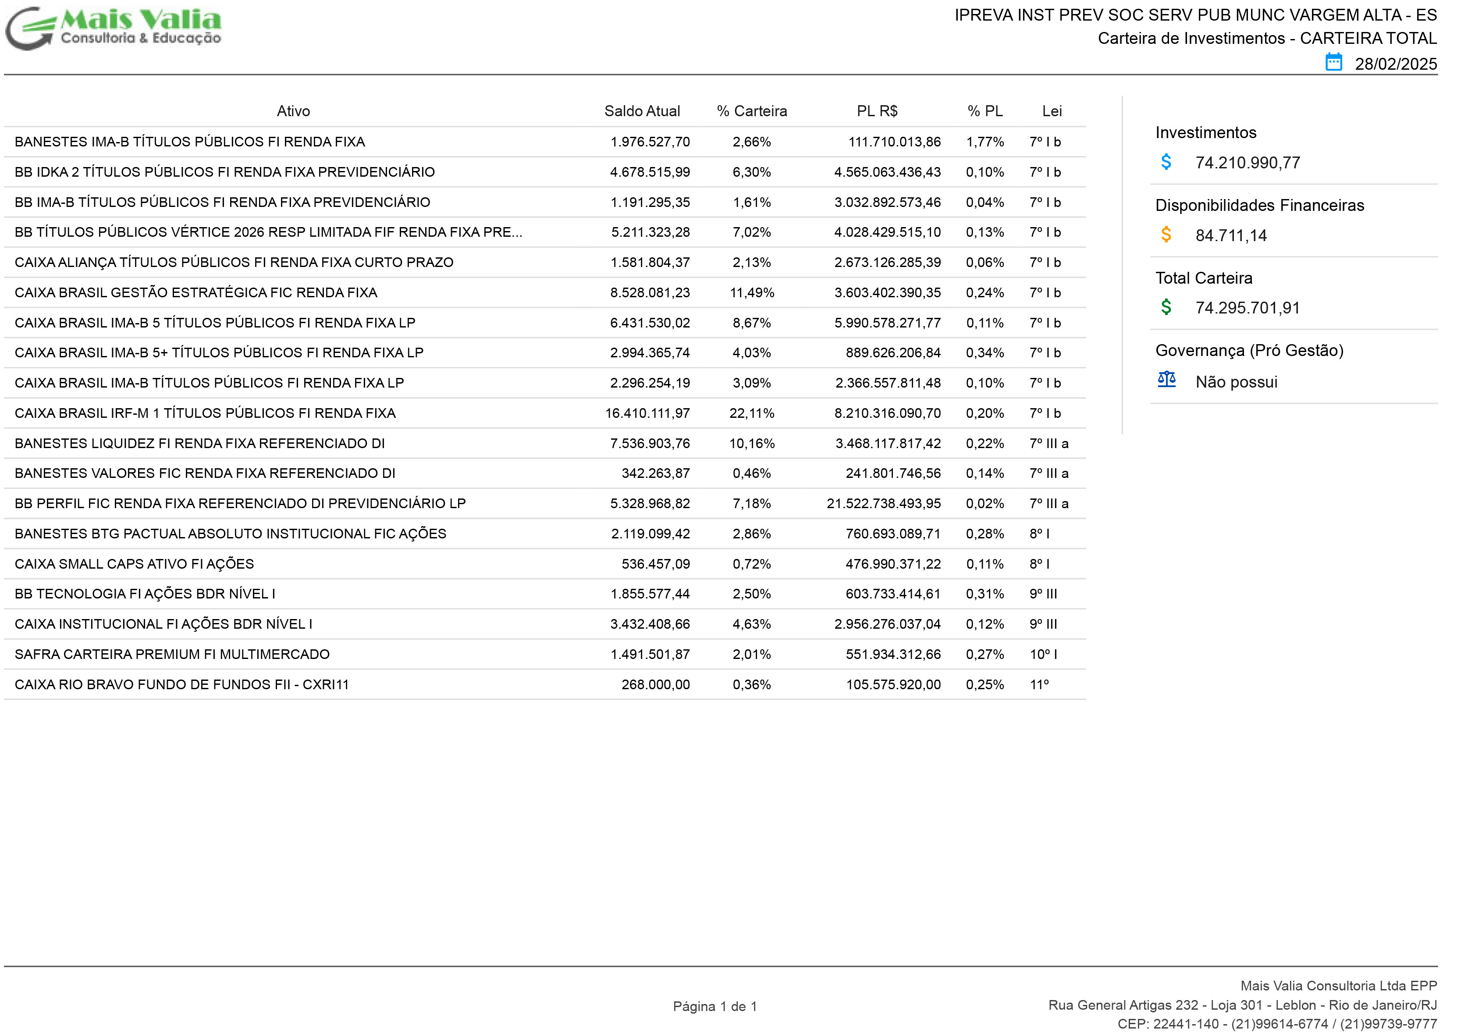
Task: Click the Investimentos label
Action: [x=1206, y=132]
